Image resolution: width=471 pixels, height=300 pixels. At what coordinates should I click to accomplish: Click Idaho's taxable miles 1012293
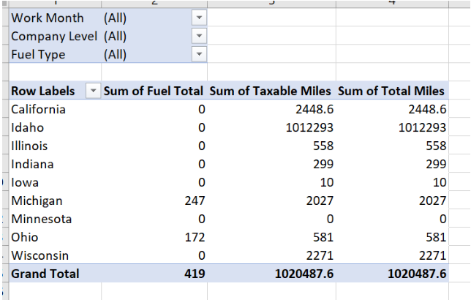click(x=309, y=127)
